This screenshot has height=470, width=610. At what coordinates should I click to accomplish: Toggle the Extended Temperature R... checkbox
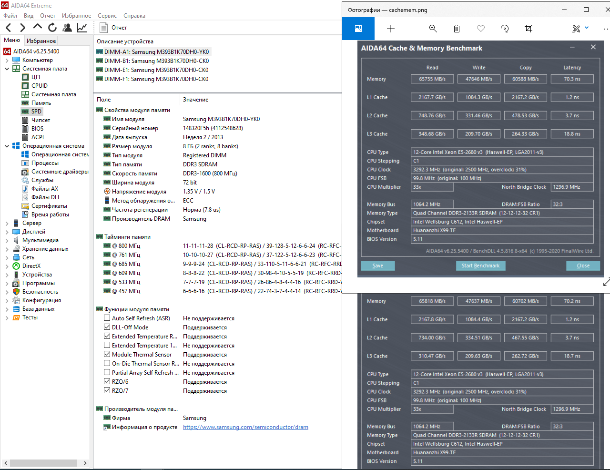(x=107, y=336)
